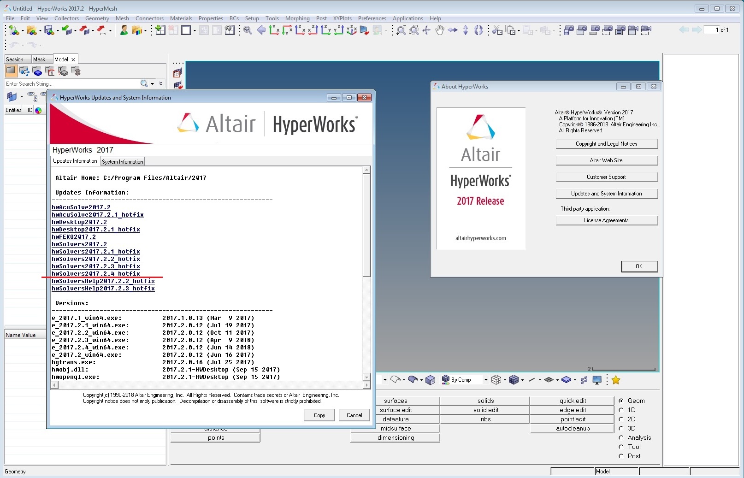Click the star Favorites icon
744x478 pixels.
point(616,380)
